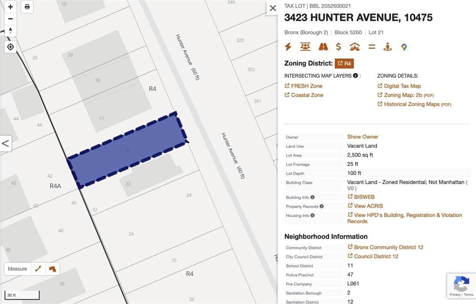Open the Digital Tax Map link
476x304 pixels.
click(x=403, y=85)
